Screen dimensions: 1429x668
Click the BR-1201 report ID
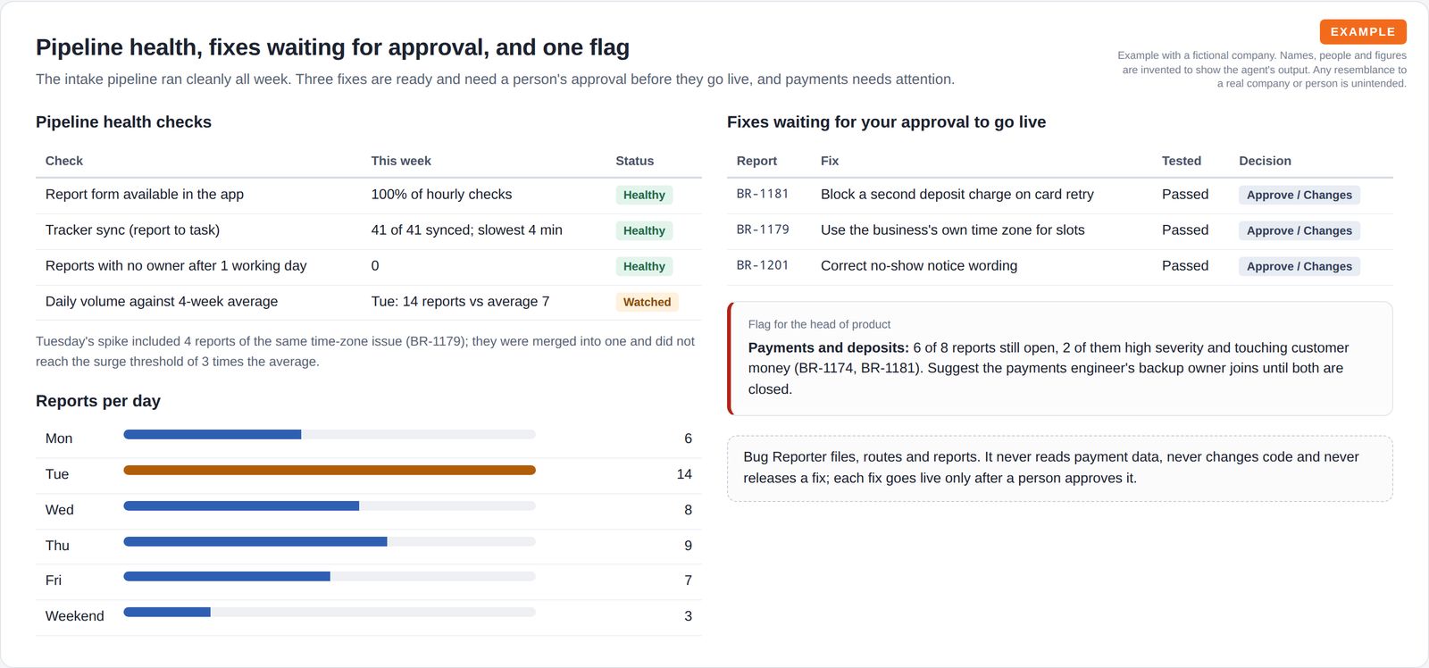pyautogui.click(x=763, y=265)
